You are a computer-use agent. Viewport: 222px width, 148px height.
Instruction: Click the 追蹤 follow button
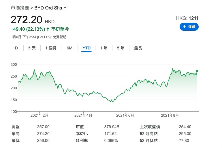pos(189,27)
